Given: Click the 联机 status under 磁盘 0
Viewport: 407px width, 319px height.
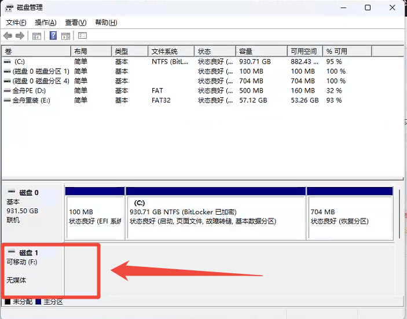Looking at the screenshot, I should click(13, 220).
